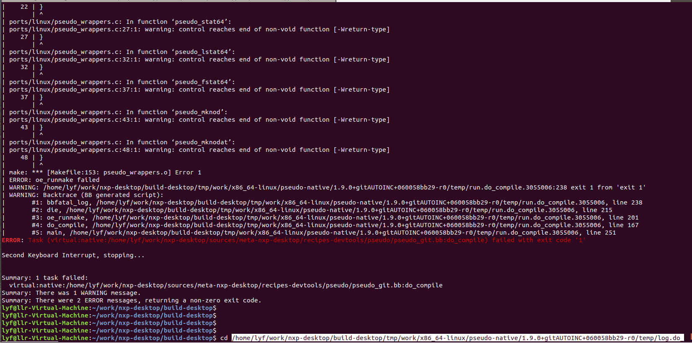This screenshot has height=343, width=692.
Task: Click the warning line at pseudo_wrappers.c:43:1
Action: click(199, 120)
